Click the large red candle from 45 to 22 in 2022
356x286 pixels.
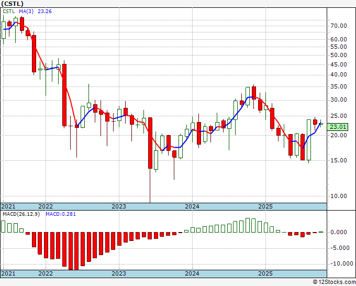(x=64, y=95)
